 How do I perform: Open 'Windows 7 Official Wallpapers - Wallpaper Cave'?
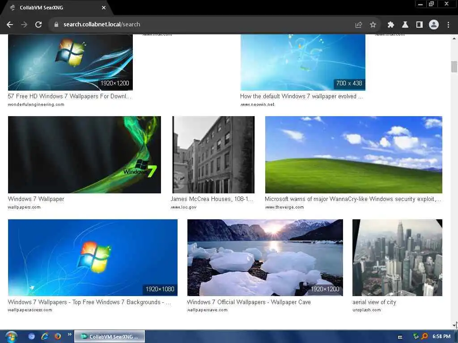pos(249,302)
